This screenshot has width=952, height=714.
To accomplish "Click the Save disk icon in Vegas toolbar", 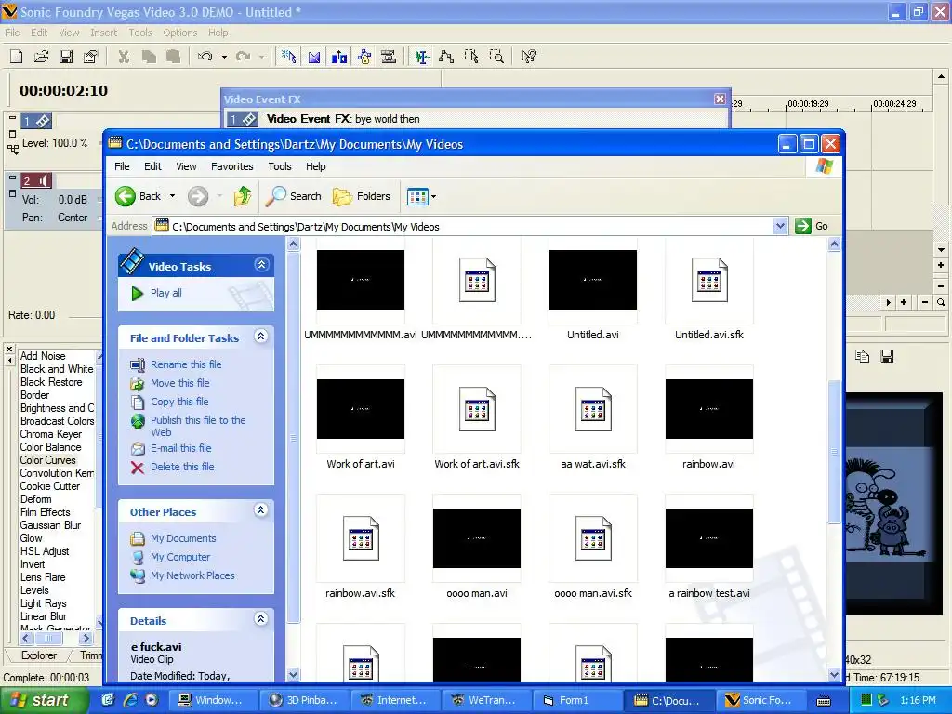I will (66, 57).
